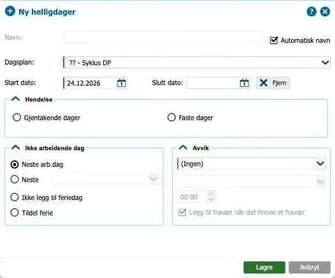Open the Dagsplan dropdown
The width and height of the screenshot is (335, 278).
[197, 63]
